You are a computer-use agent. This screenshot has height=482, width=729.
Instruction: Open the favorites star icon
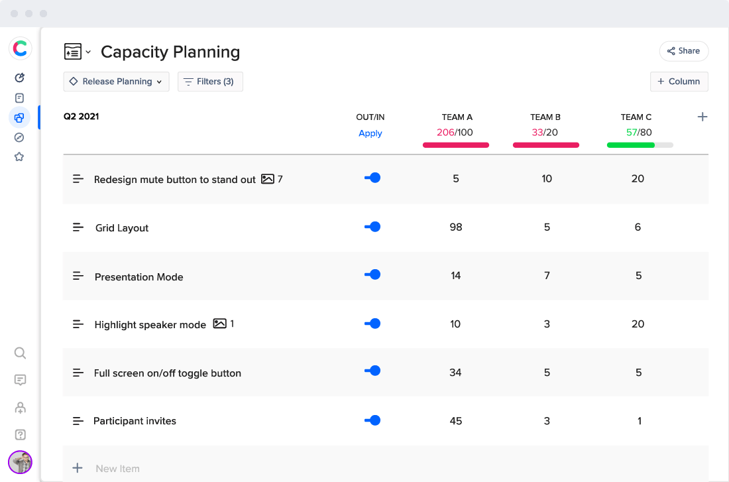pos(19,157)
